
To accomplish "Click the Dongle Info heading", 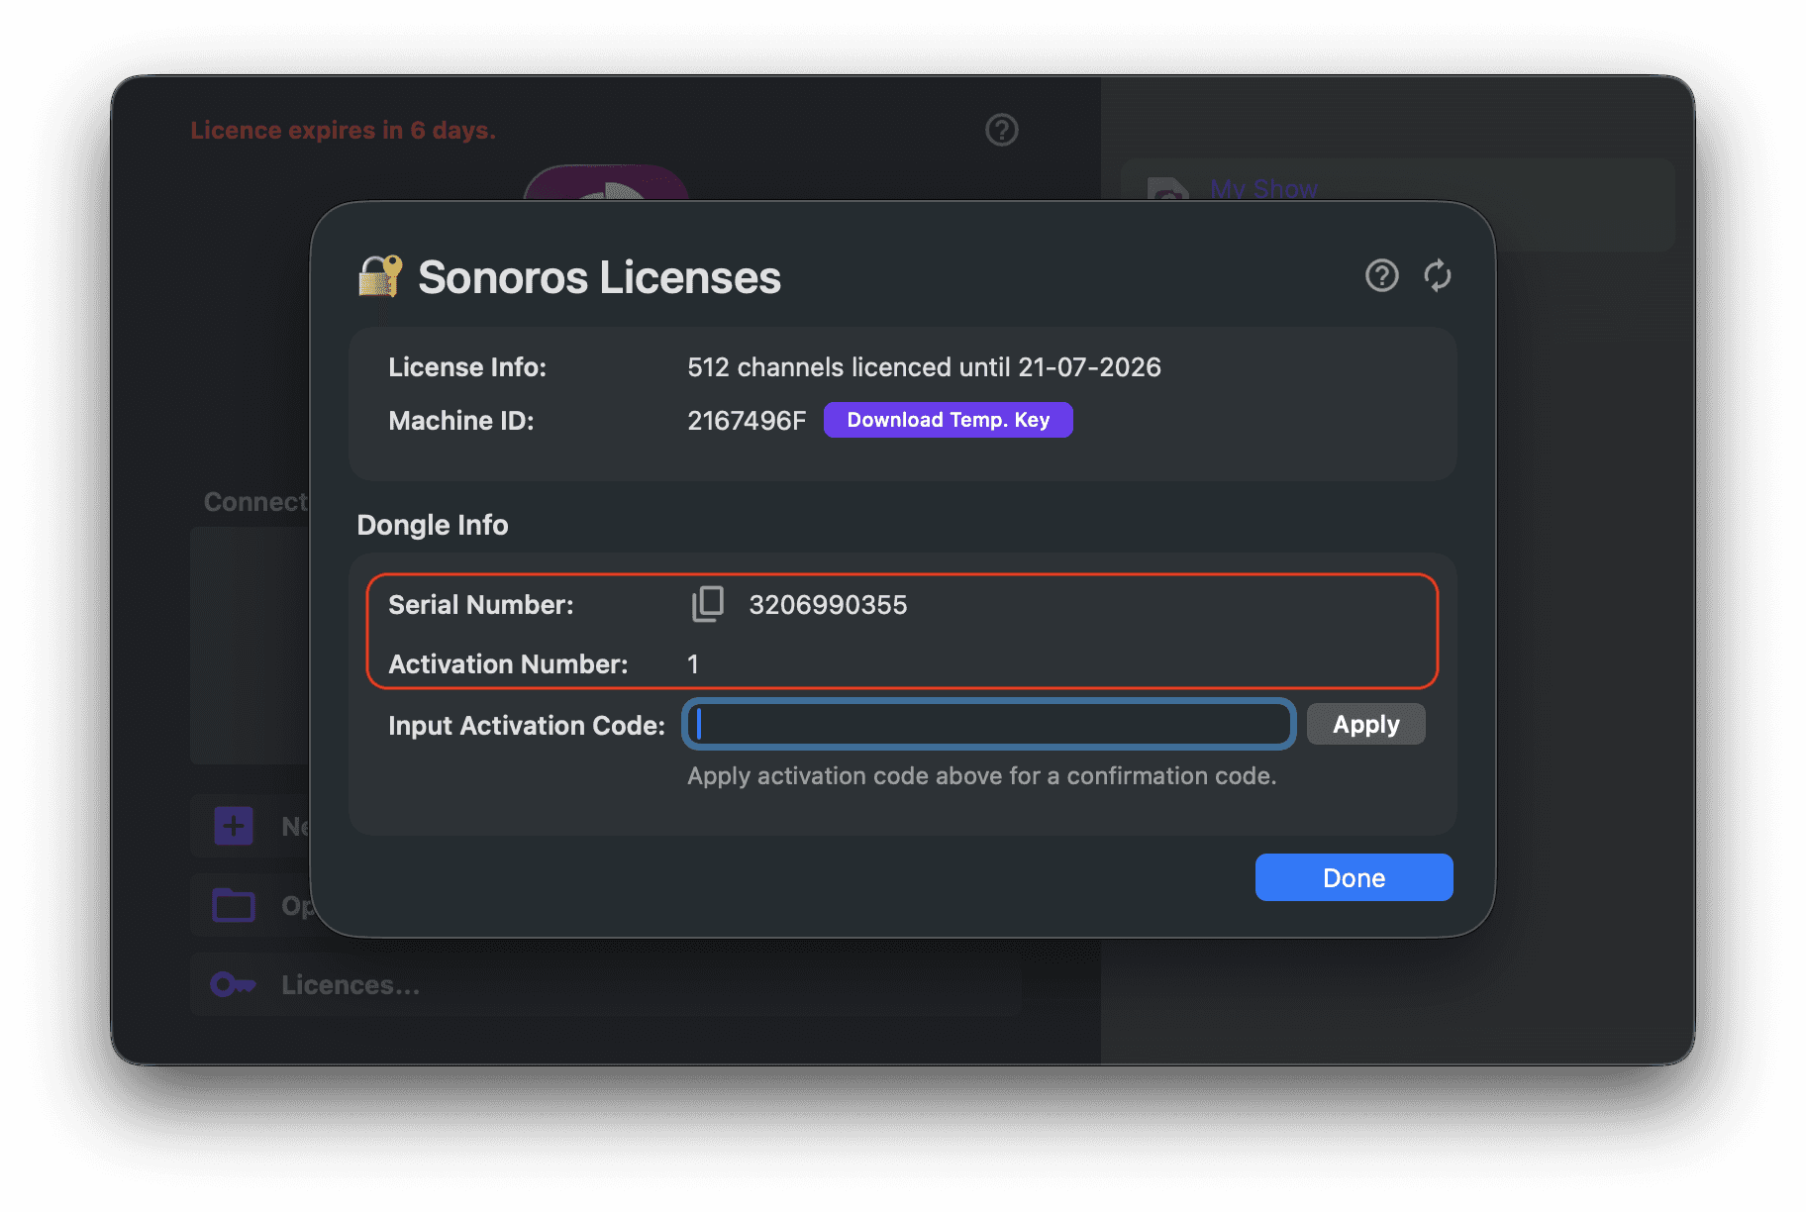I will point(433,525).
